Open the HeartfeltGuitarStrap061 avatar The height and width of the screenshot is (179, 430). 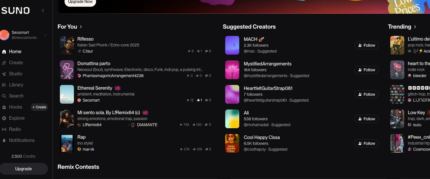pos(232,94)
